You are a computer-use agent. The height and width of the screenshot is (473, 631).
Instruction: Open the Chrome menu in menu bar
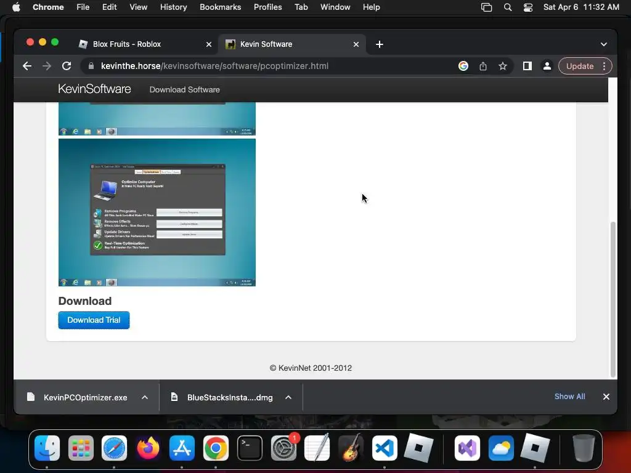click(x=48, y=7)
